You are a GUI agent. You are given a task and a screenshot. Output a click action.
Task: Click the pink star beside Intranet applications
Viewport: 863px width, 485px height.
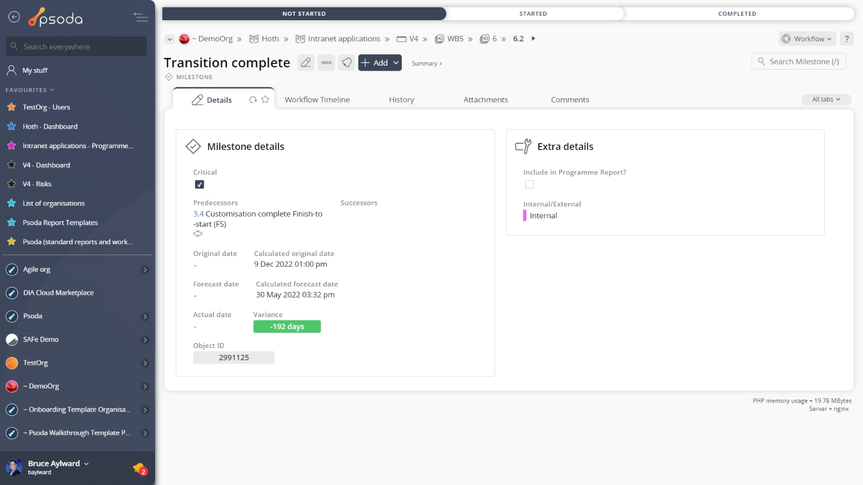click(x=11, y=145)
